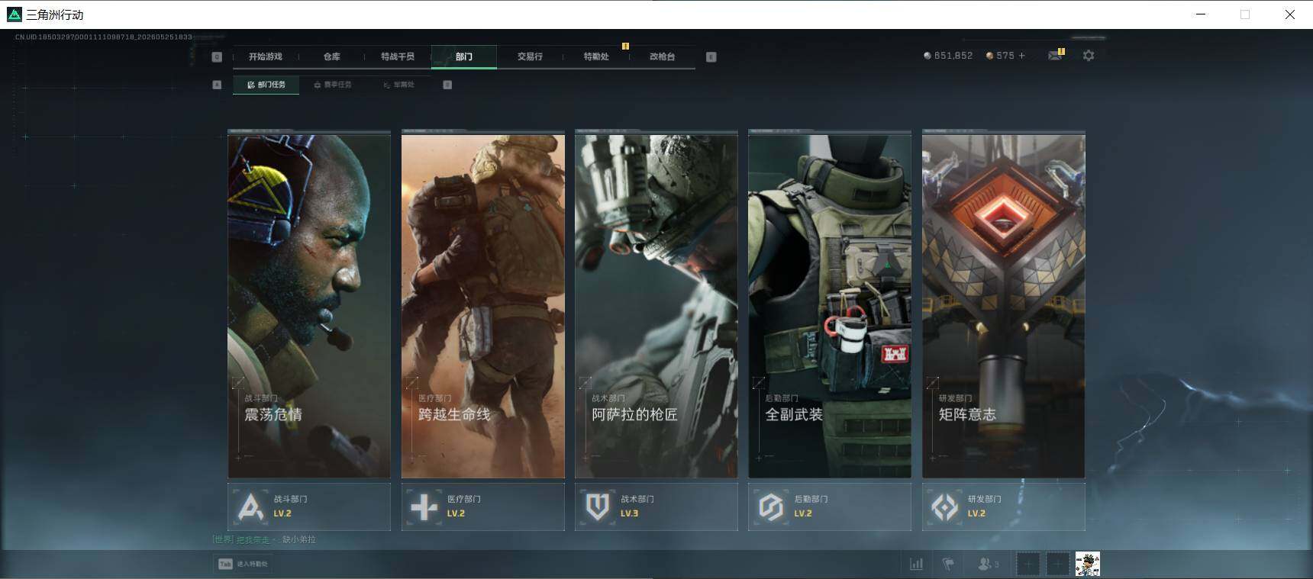Switch to the 改枪台 tab
The image size is (1313, 579).
coord(662,56)
